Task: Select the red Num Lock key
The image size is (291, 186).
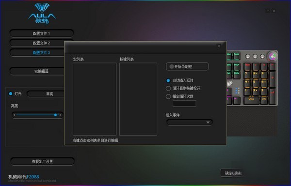Action: coord(247,66)
